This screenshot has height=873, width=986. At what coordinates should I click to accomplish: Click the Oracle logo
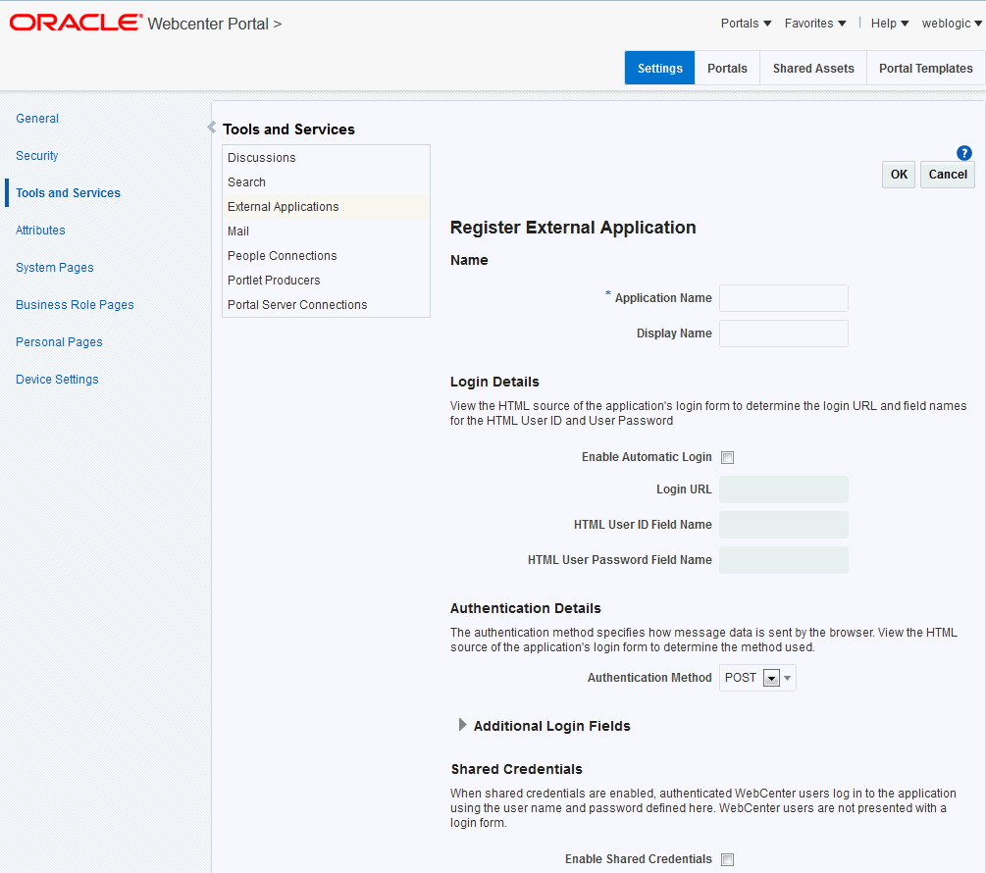pos(76,24)
